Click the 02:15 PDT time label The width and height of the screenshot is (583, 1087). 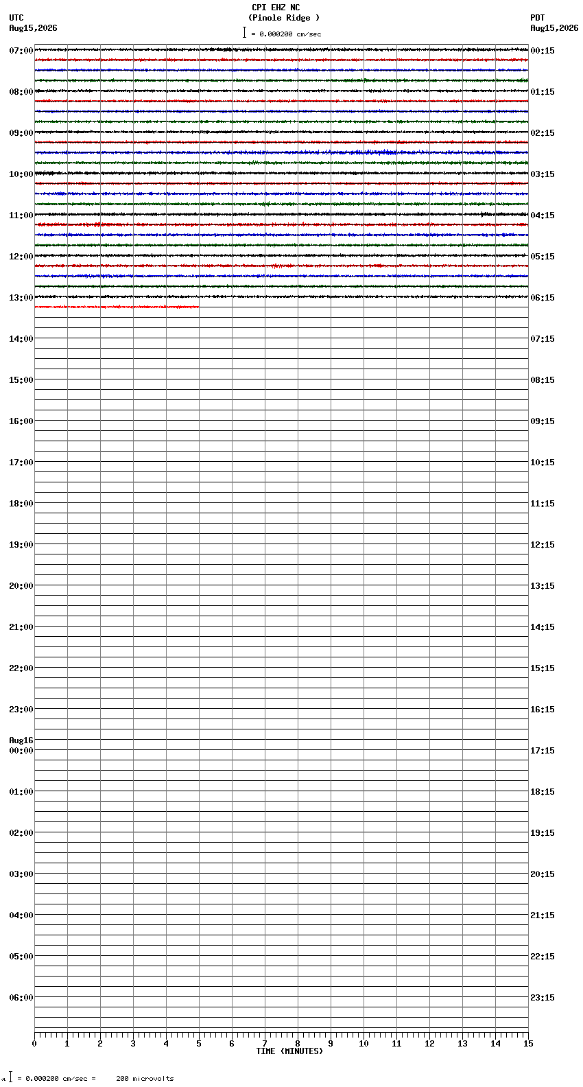pos(543,133)
